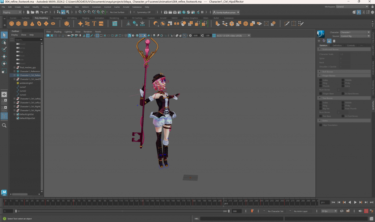Screen dimensions: 375x222
Task: Click Play Backwards button
Action: [x=350, y=202]
